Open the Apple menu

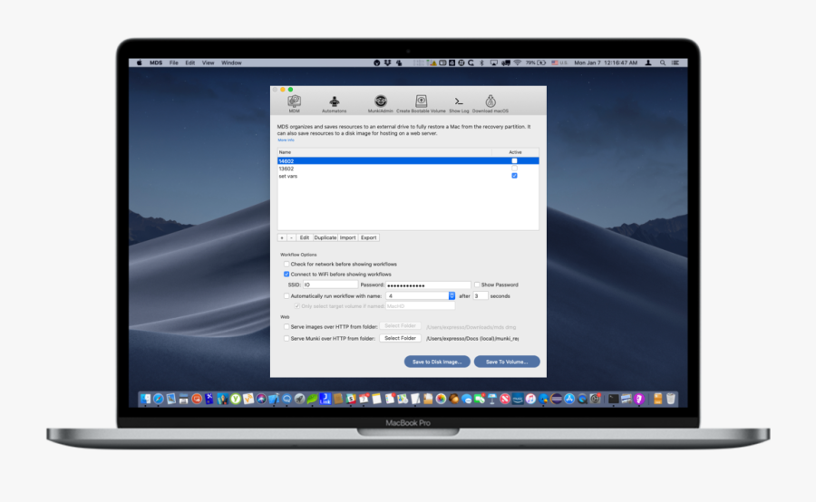[x=139, y=63]
